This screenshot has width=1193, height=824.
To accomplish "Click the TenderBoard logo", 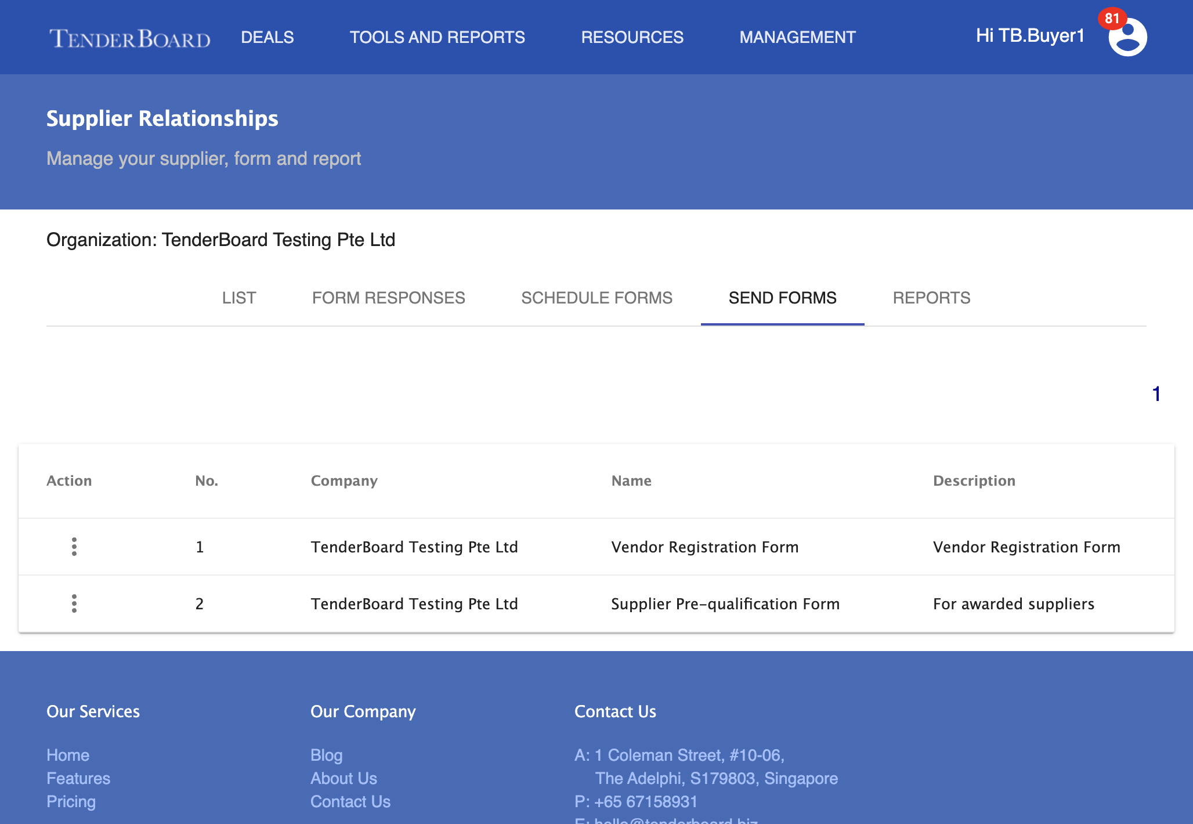I will 130,38.
